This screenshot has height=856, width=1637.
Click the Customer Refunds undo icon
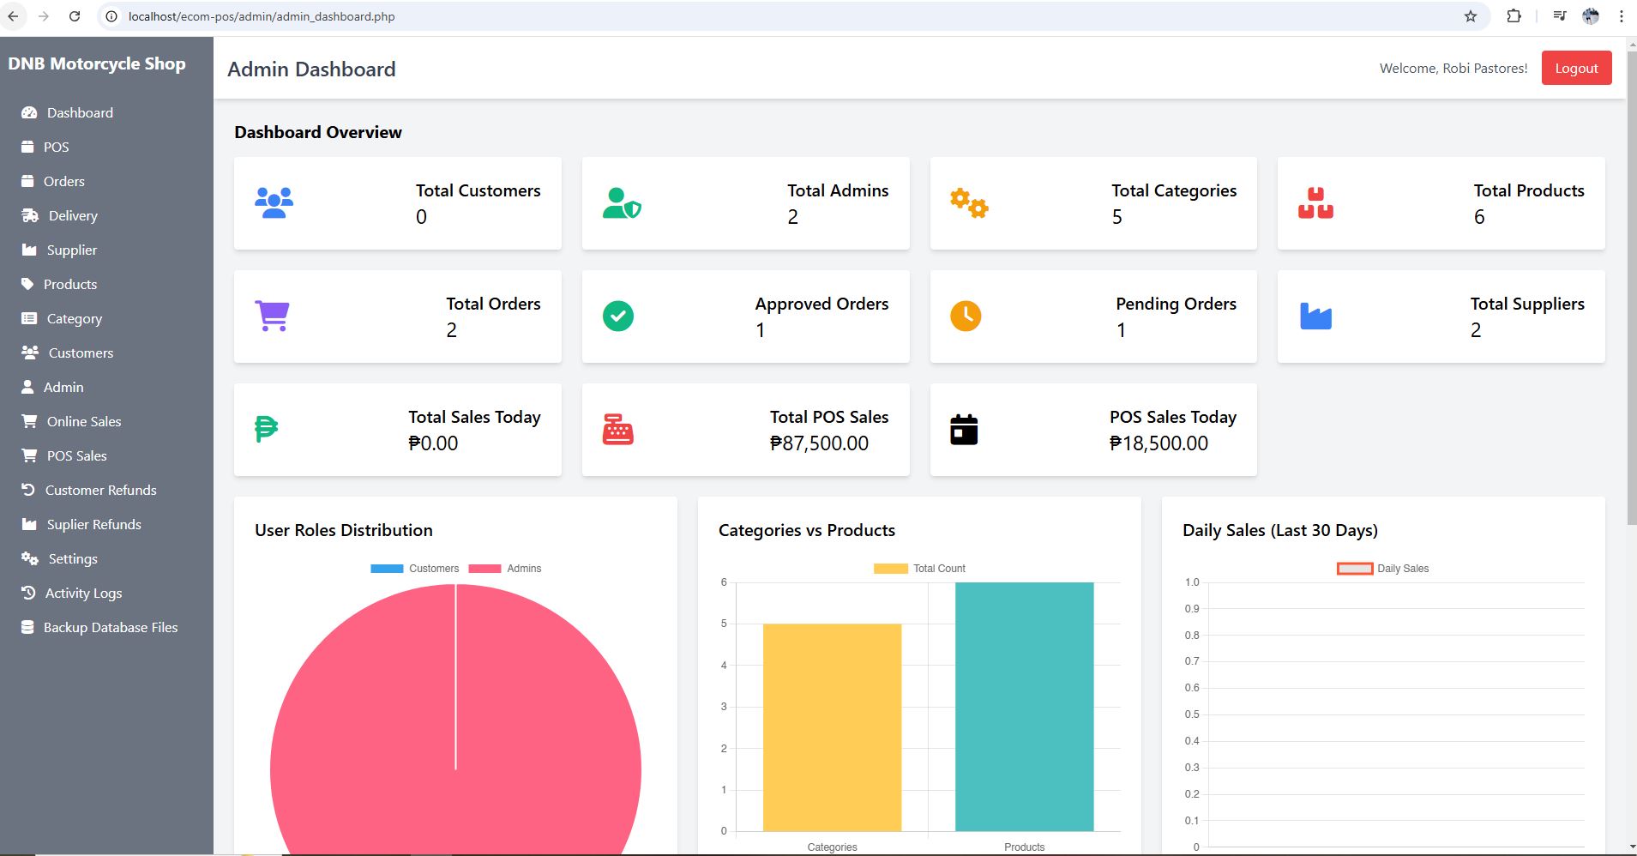[28, 490]
